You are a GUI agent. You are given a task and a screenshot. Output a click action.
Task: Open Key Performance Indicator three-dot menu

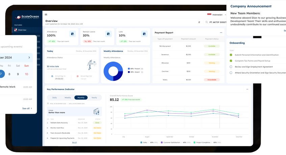(x=247, y=89)
